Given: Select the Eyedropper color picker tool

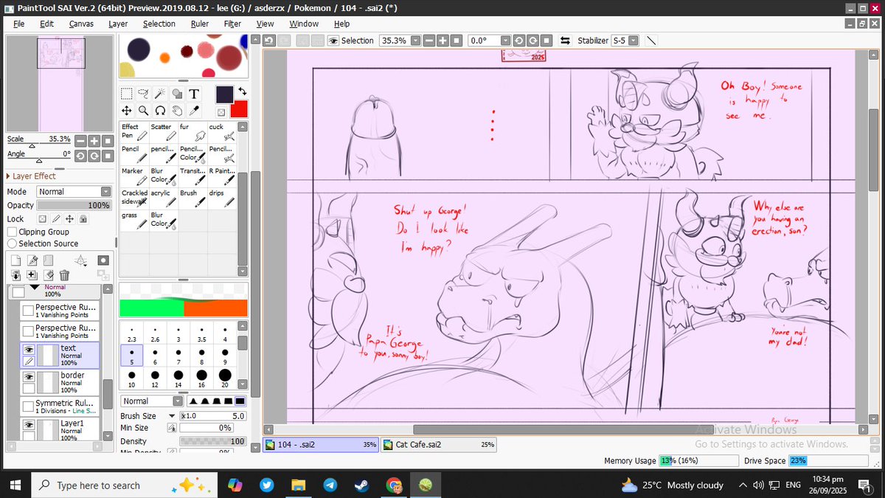Looking at the screenshot, I should 194,111.
